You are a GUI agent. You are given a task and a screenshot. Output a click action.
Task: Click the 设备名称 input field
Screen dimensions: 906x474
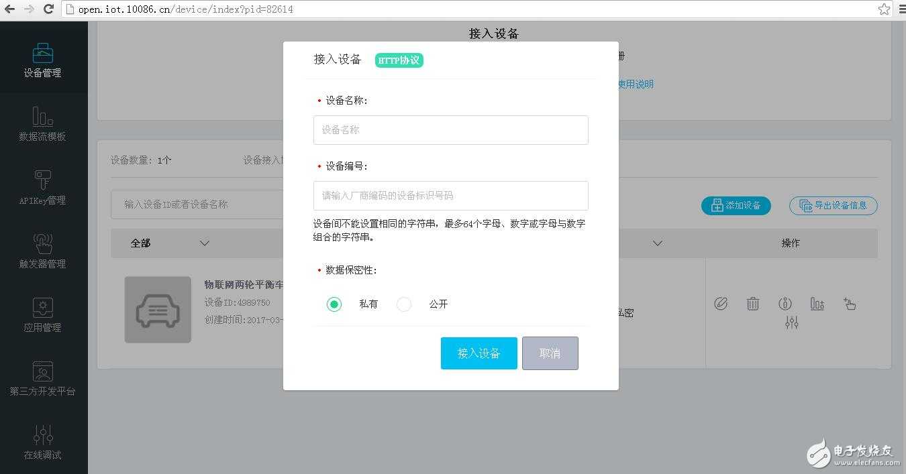[x=451, y=130]
